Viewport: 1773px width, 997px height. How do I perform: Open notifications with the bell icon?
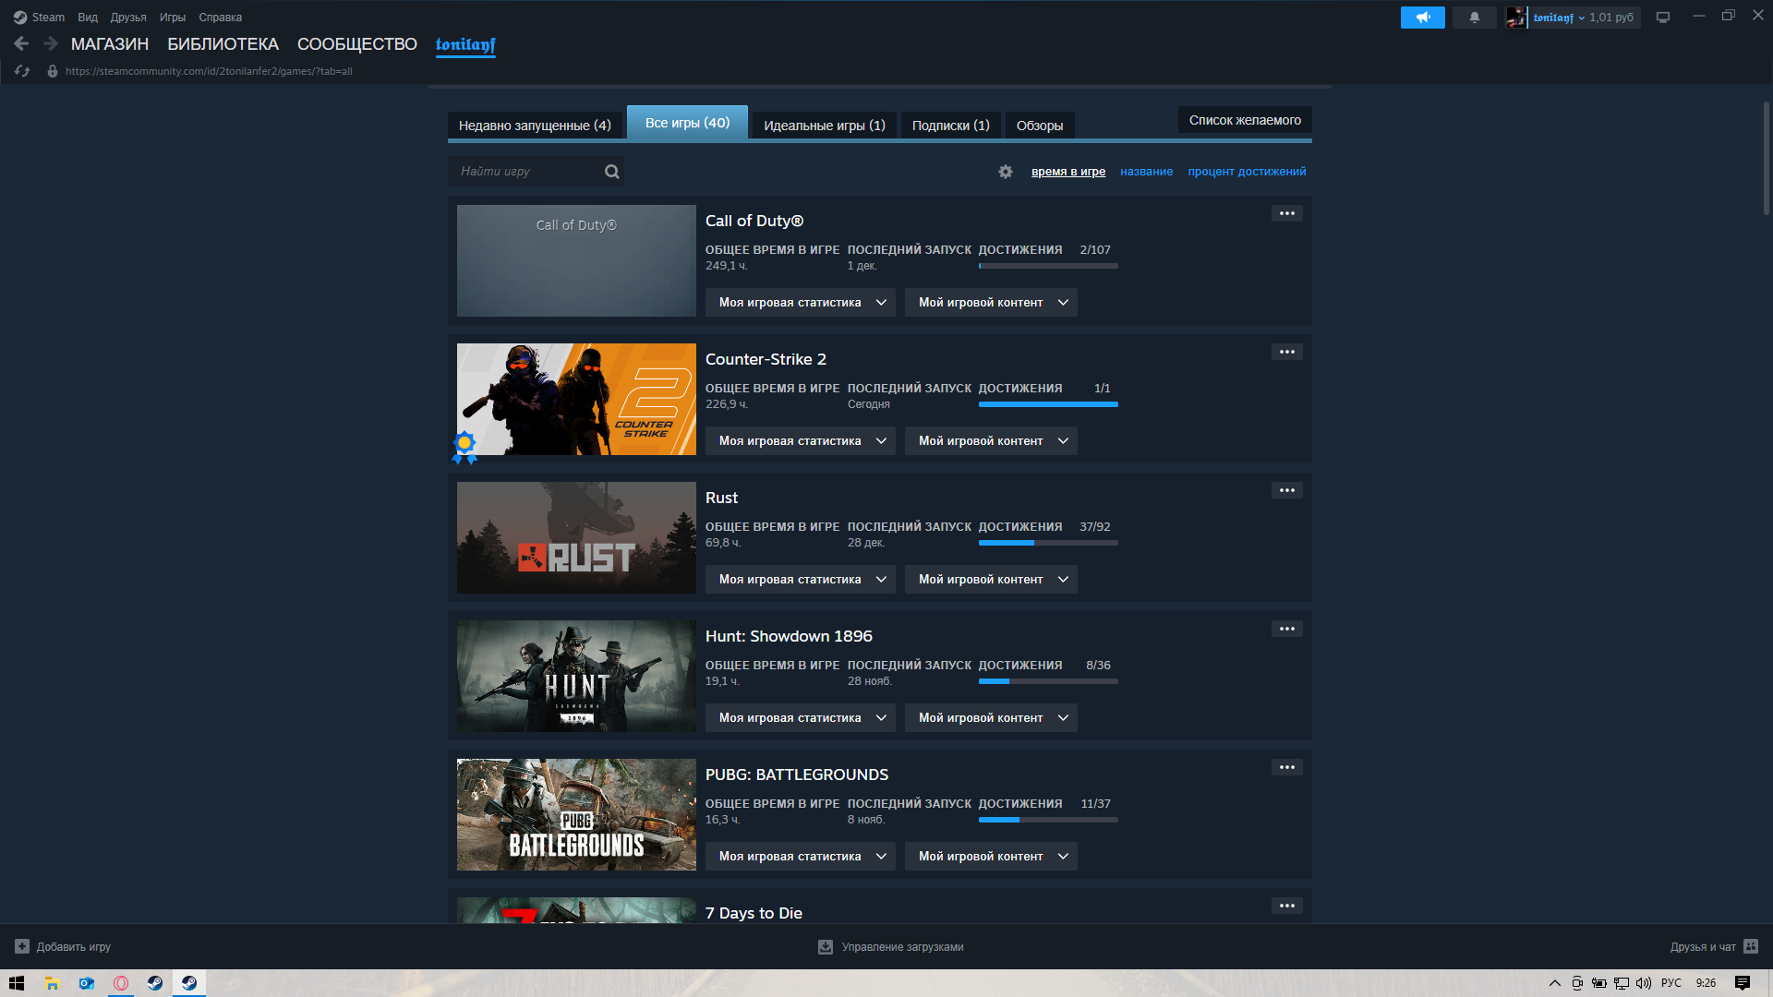[1475, 18]
